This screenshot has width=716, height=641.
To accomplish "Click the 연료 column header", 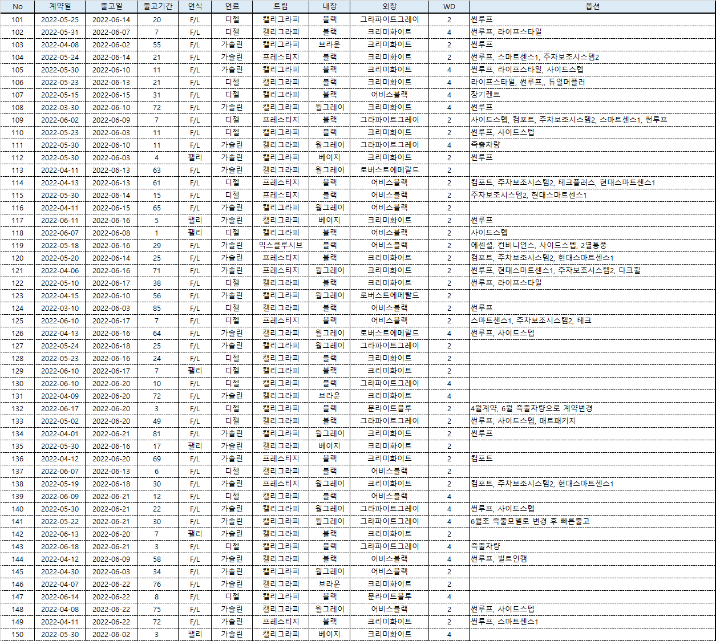I will pos(232,6).
